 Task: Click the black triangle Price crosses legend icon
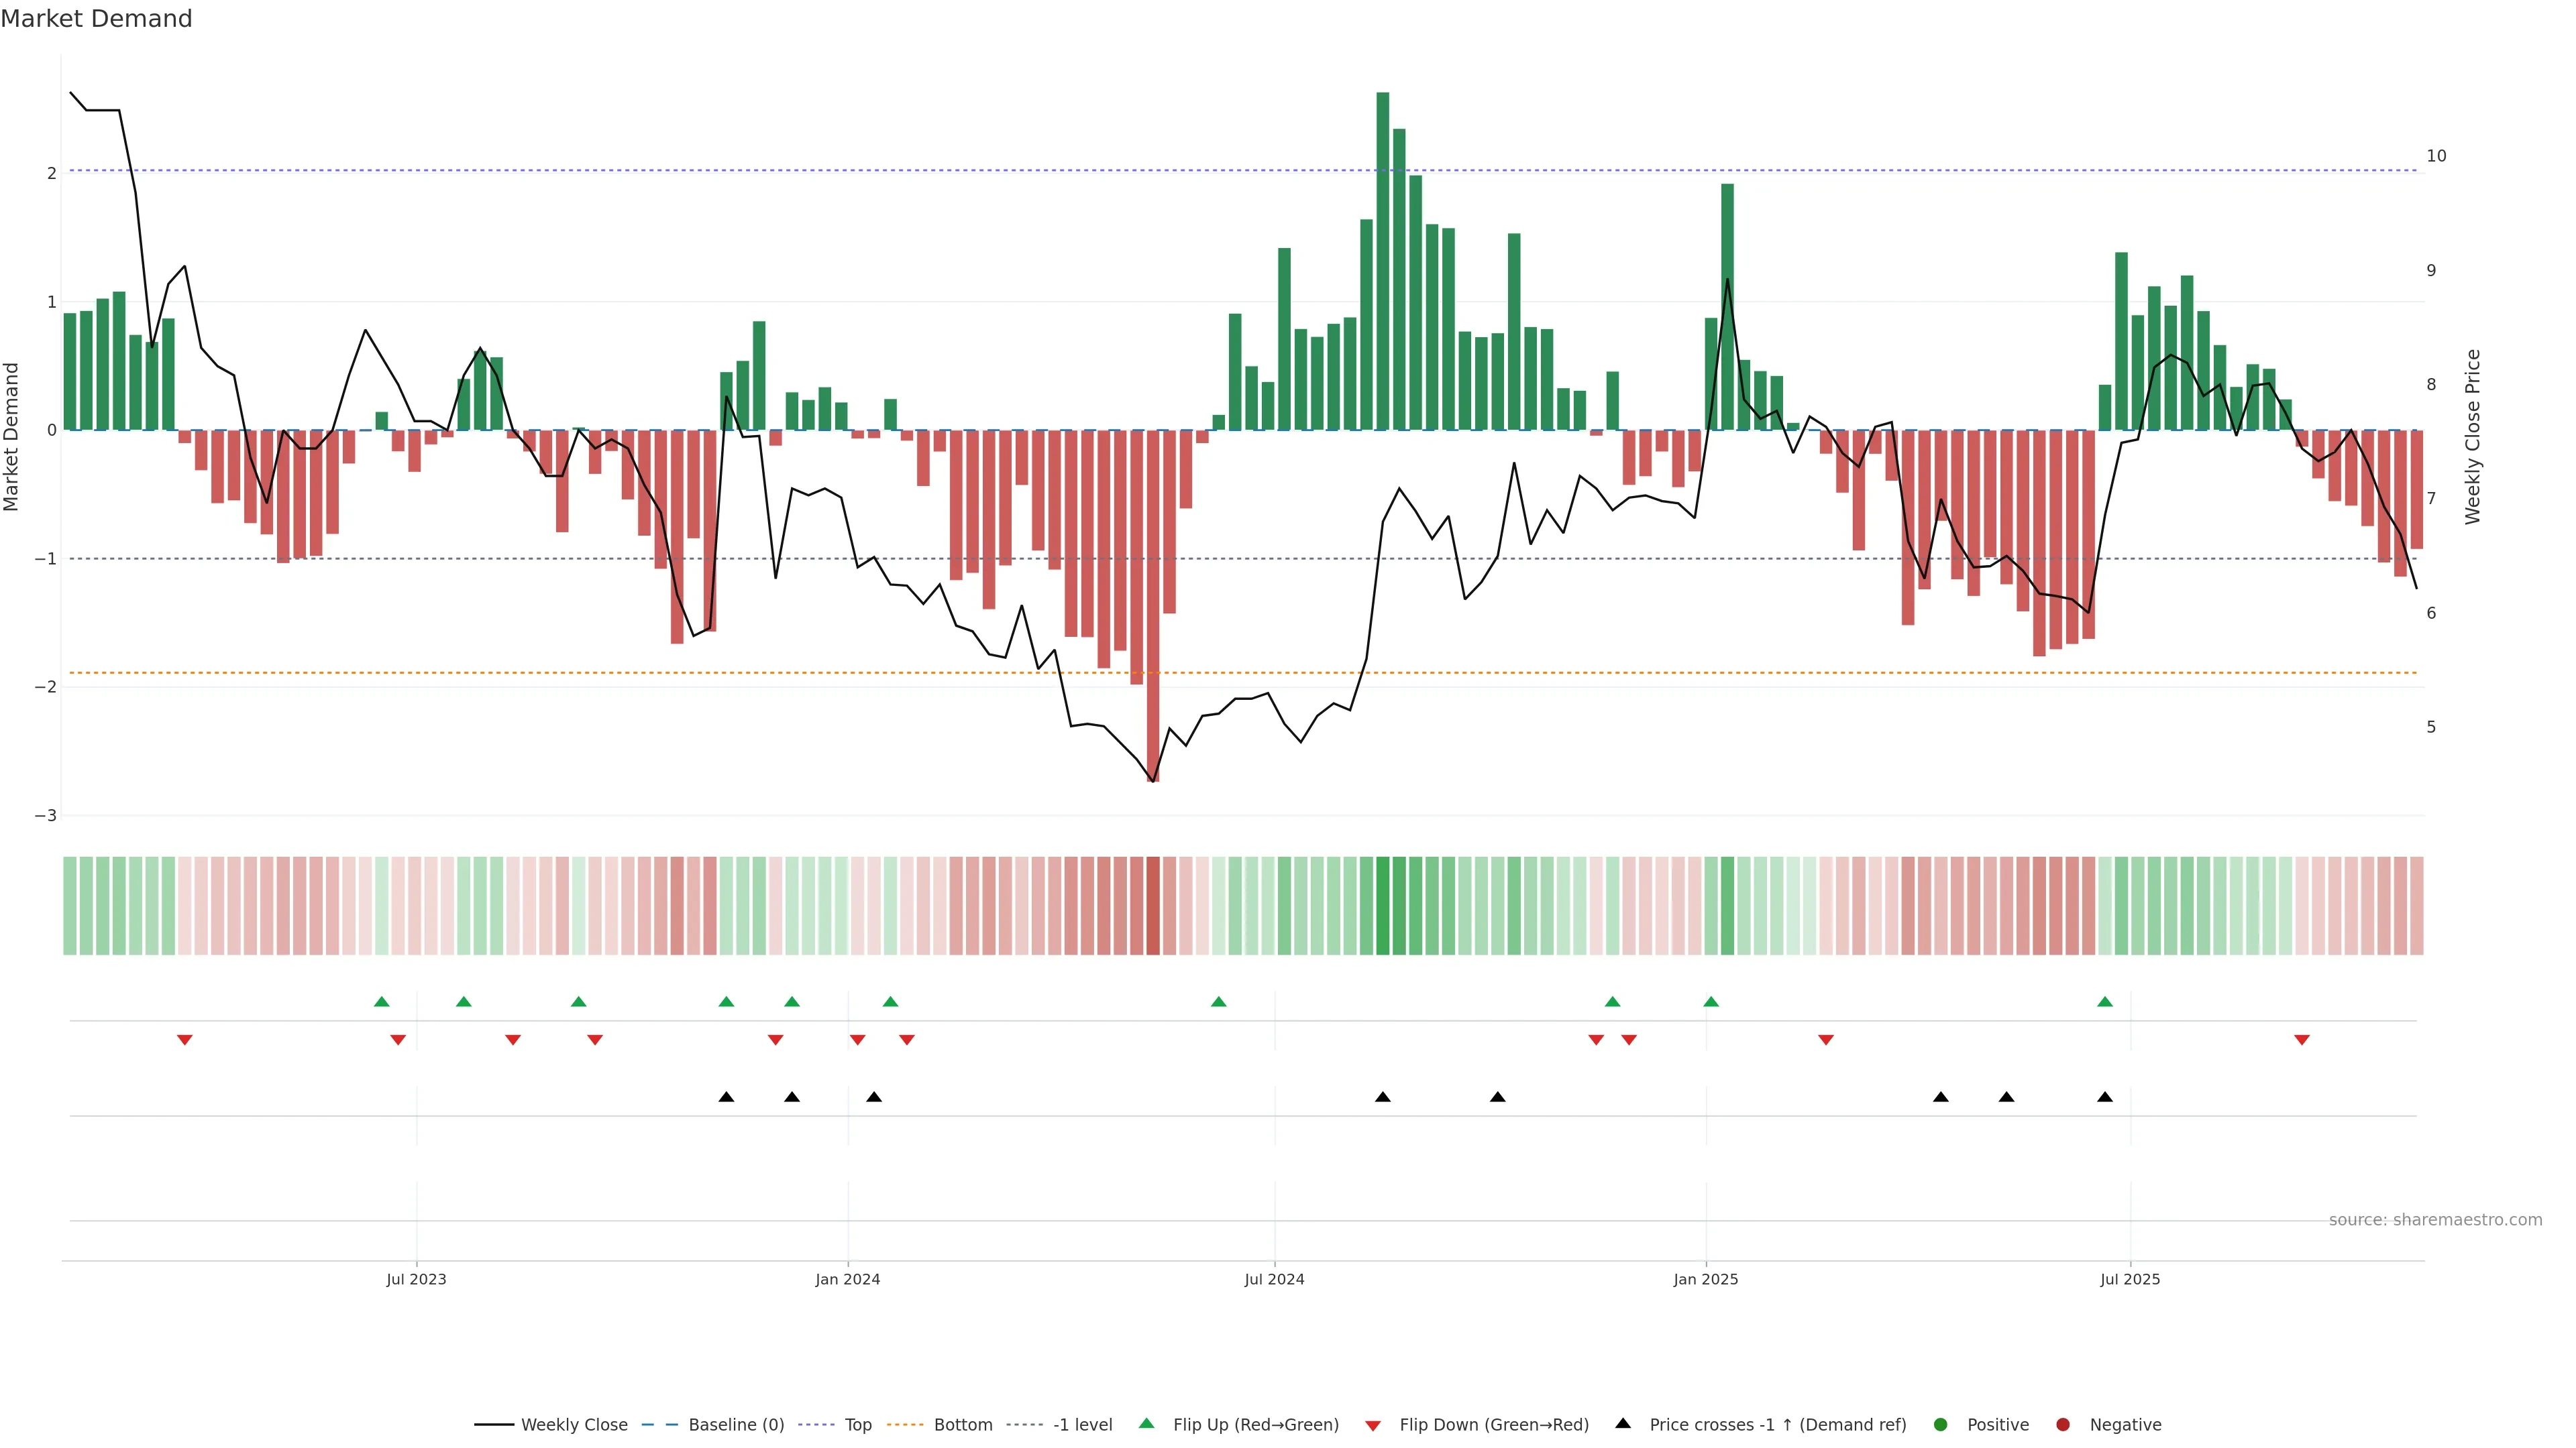tap(1622, 1424)
